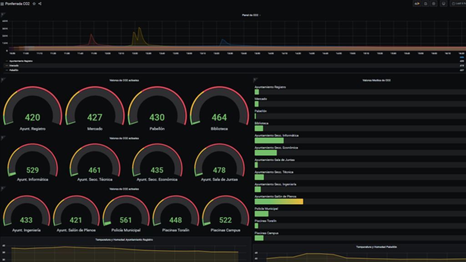This screenshot has width=466, height=262.
Task: Click Ayunt. Registro gauge showing 420
Action: (x=32, y=108)
